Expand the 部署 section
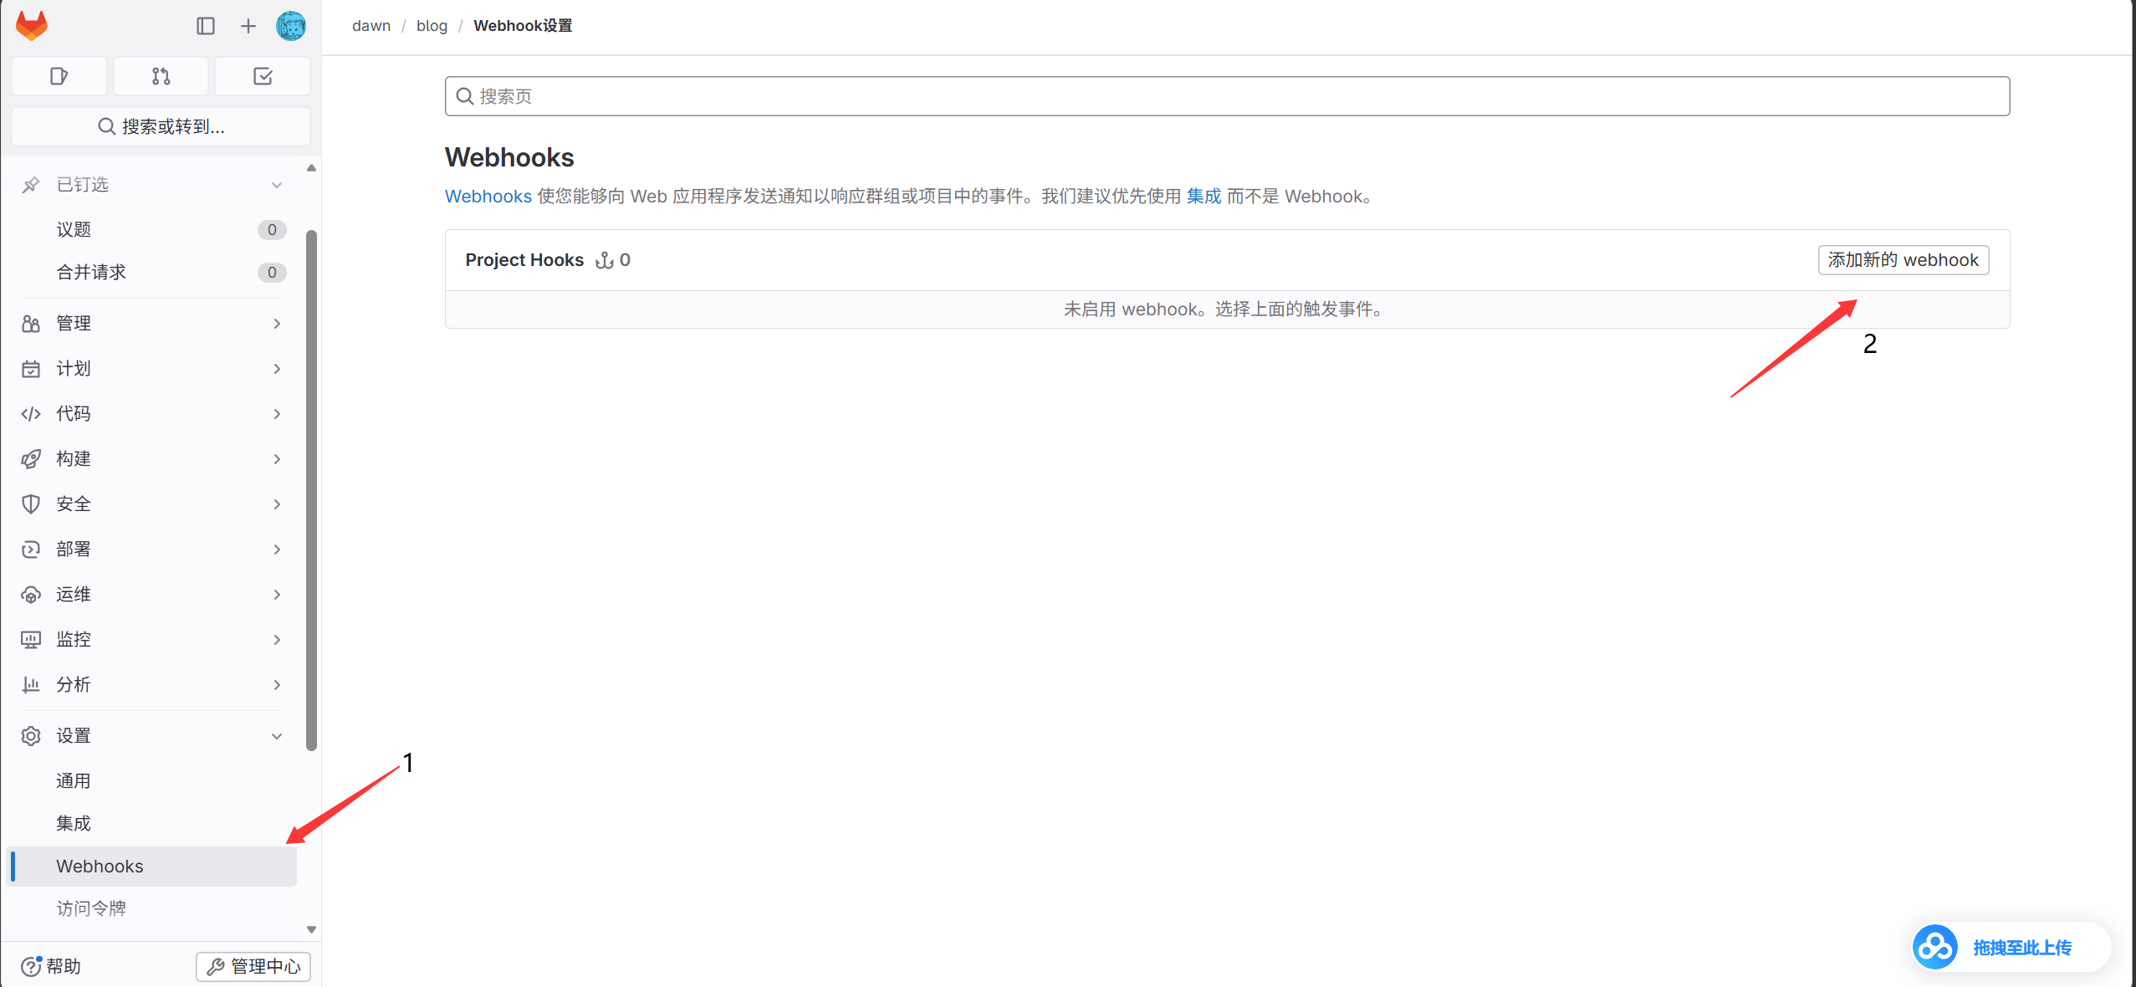Screen dimensions: 2136x987 pos(151,550)
